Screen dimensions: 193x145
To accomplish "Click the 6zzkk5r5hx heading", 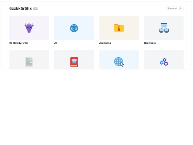I will pos(21,9).
